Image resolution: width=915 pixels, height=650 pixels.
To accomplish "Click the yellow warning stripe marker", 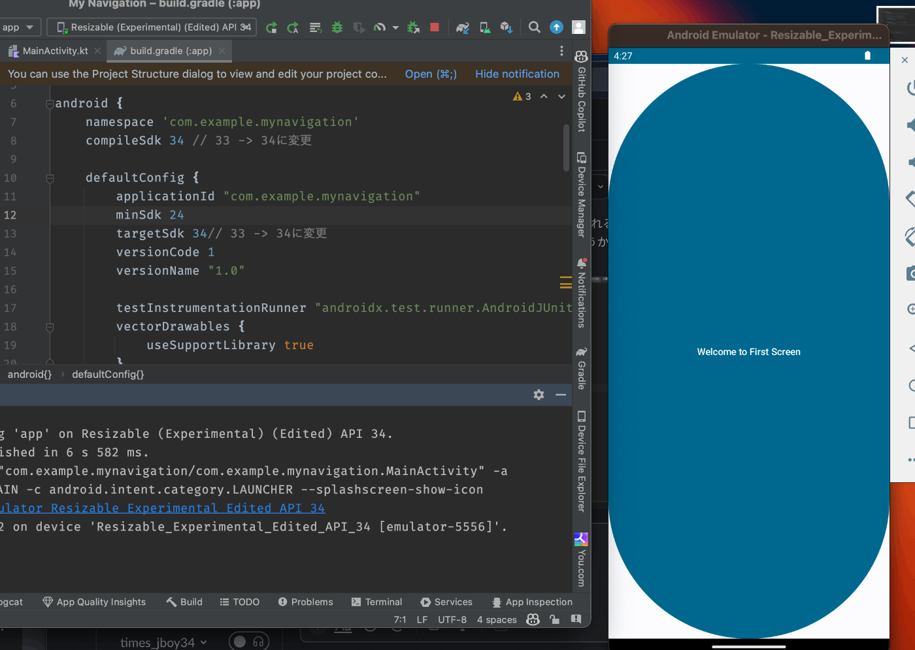I will [x=566, y=283].
